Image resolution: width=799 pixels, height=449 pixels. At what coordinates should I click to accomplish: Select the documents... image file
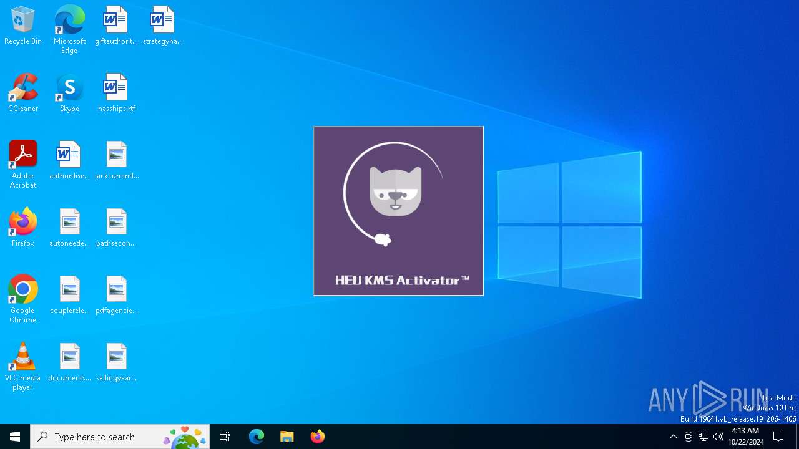click(69, 363)
